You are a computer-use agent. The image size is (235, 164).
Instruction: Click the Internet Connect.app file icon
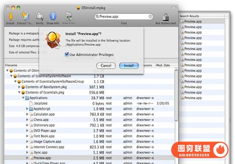31,147
